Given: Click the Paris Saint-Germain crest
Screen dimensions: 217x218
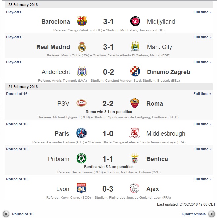Looking at the screenshot, I should (81, 134).
